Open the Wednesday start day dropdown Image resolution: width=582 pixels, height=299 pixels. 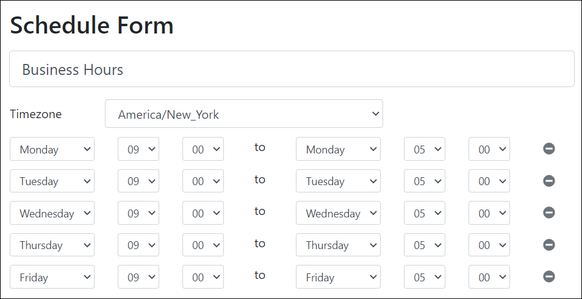click(52, 213)
